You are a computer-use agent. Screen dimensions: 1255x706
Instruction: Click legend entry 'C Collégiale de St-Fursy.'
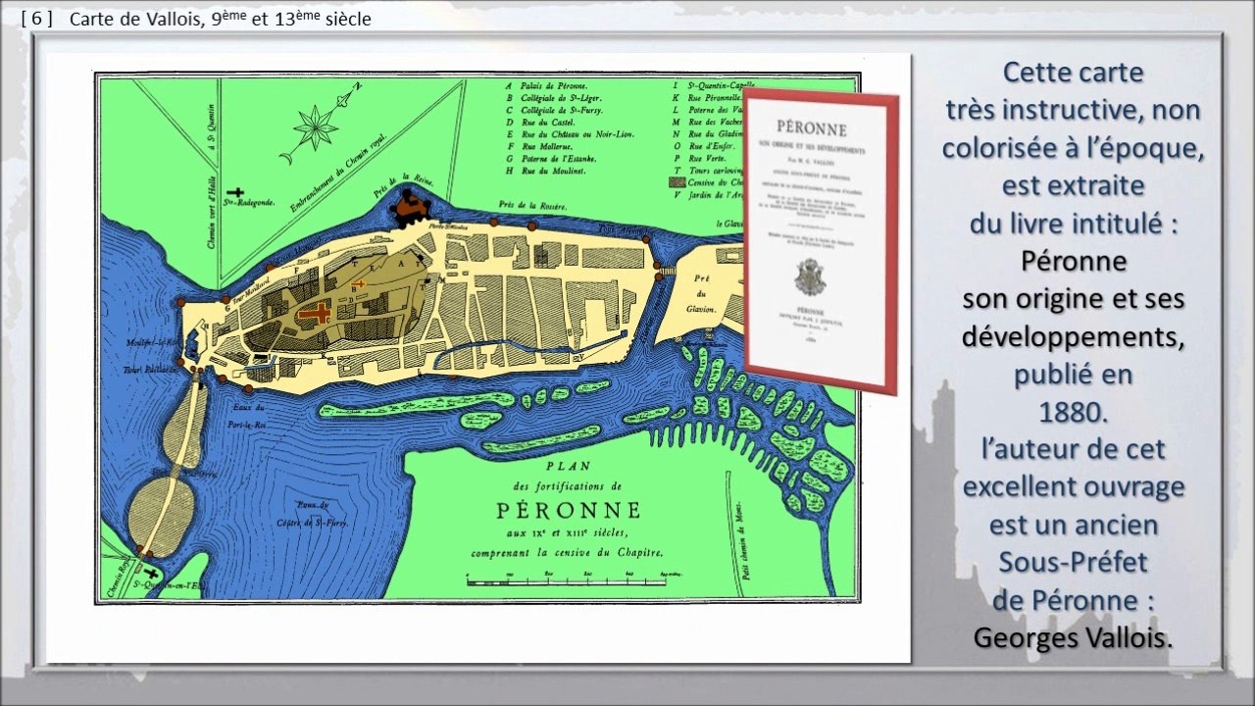pyautogui.click(x=554, y=111)
